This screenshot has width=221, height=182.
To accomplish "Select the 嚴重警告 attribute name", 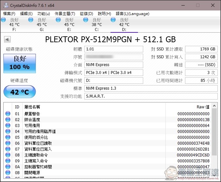I will point(32,114).
